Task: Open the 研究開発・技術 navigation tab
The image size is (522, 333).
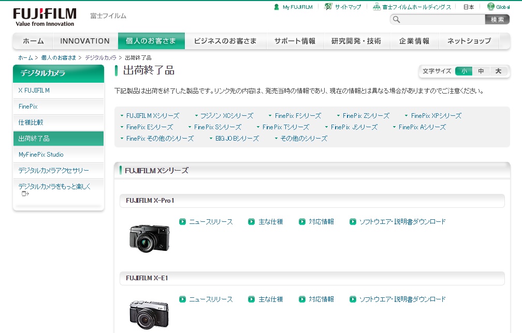Action: click(356, 41)
